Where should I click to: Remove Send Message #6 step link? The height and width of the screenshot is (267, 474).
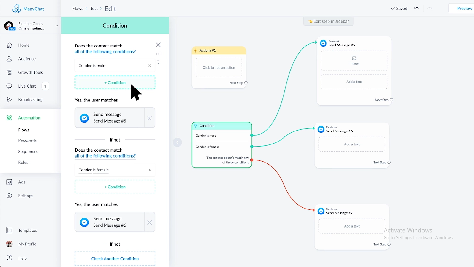pos(150,222)
